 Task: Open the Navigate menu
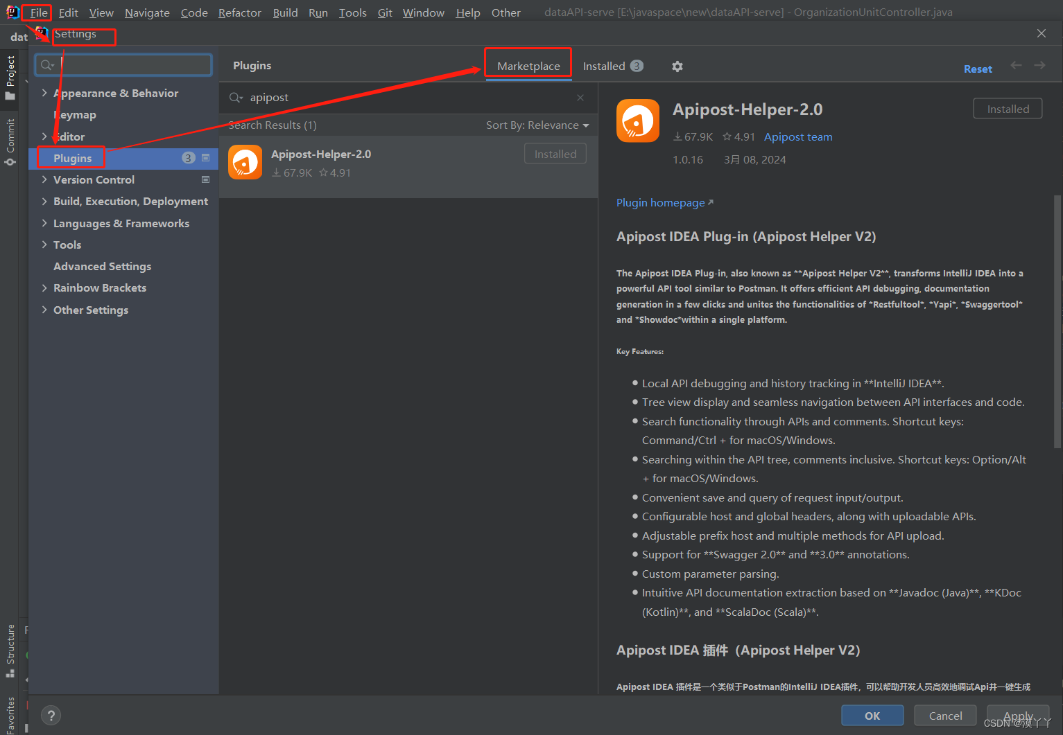coord(147,12)
